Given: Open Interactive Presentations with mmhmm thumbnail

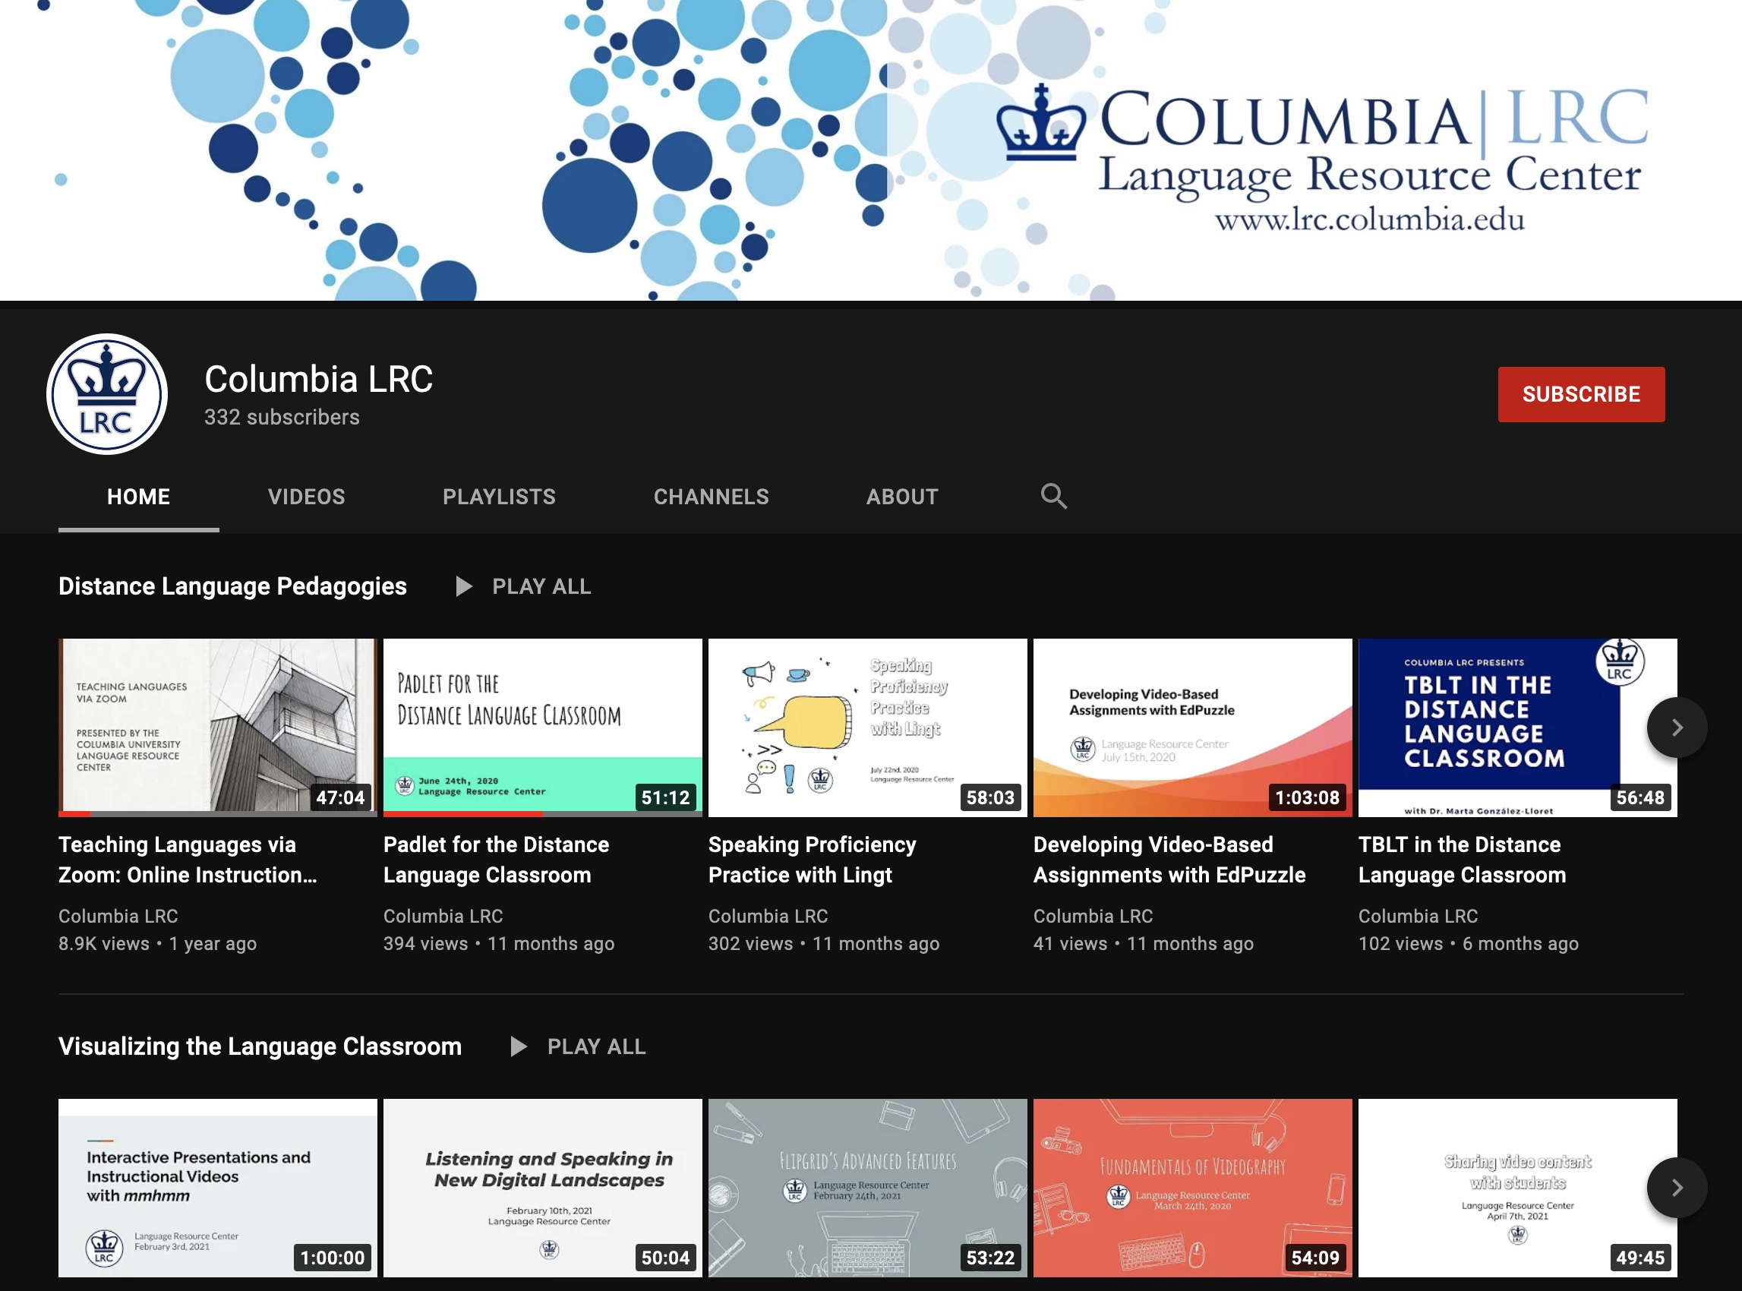Looking at the screenshot, I should (x=217, y=1188).
